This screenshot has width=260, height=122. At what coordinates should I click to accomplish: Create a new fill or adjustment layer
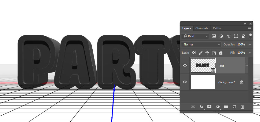coord(218,107)
